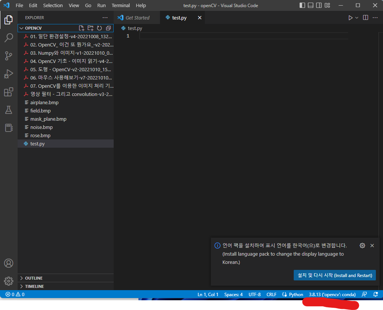Image resolution: width=383 pixels, height=310 pixels.
Task: Create a new folder in OPENCV
Action: pyautogui.click(x=90, y=28)
